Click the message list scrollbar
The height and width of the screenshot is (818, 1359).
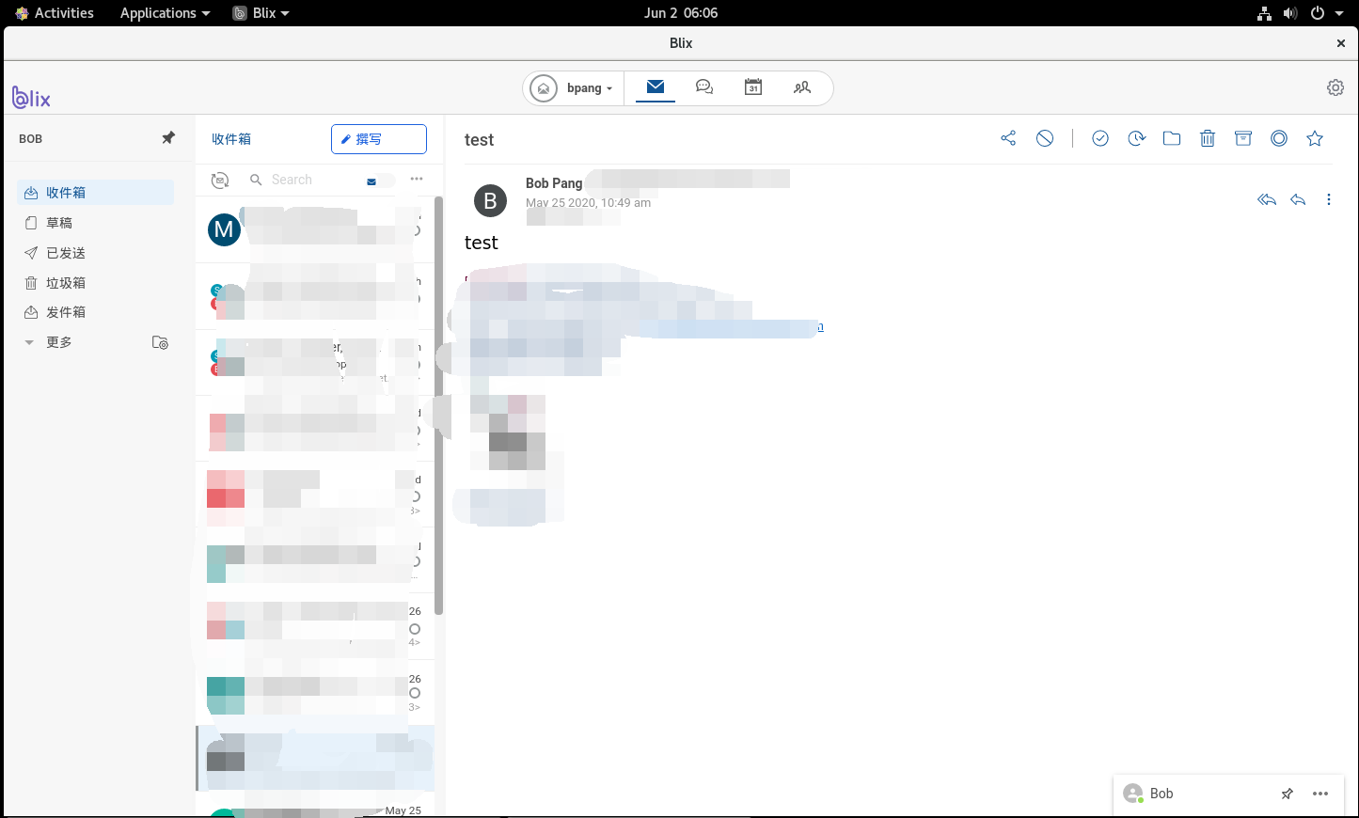point(438,404)
